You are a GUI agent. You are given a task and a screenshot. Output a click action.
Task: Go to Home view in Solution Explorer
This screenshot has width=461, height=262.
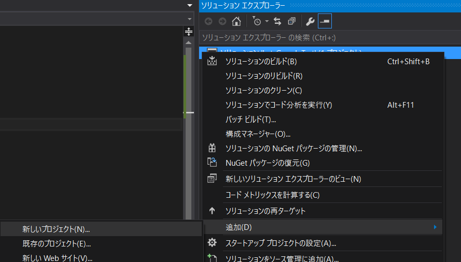pyautogui.click(x=236, y=21)
